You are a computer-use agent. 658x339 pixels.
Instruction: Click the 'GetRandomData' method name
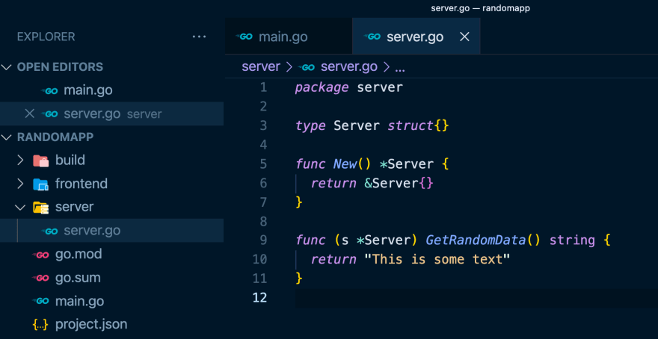(x=476, y=240)
